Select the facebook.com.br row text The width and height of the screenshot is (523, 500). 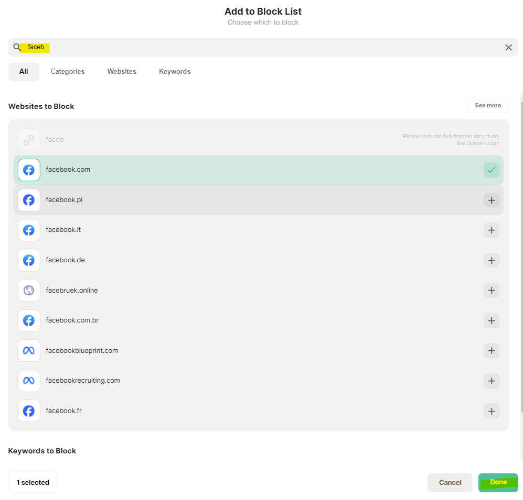[72, 320]
